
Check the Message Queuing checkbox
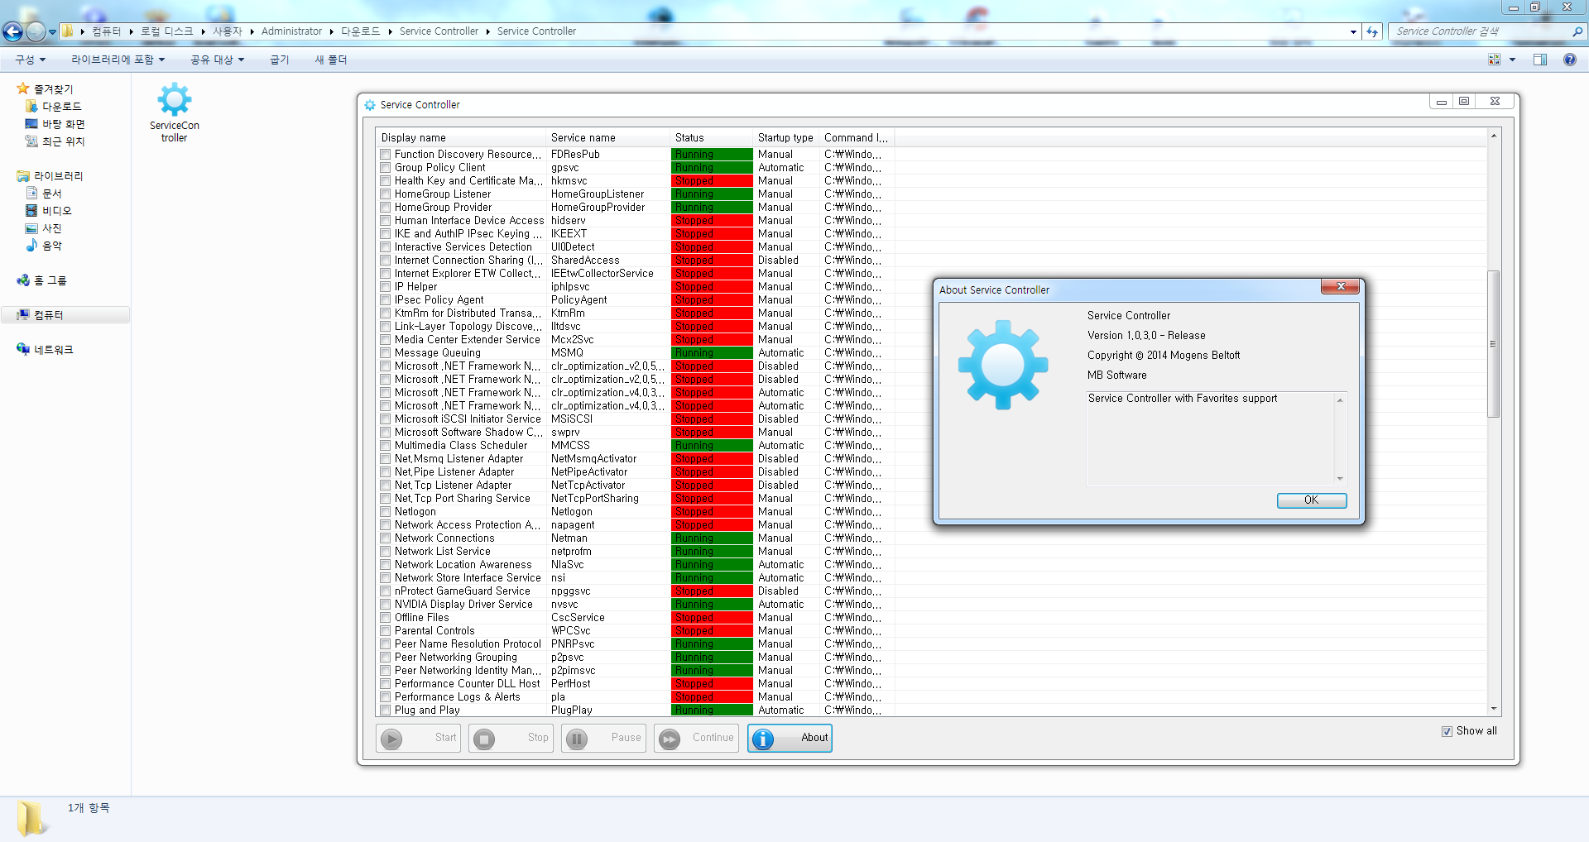click(386, 353)
